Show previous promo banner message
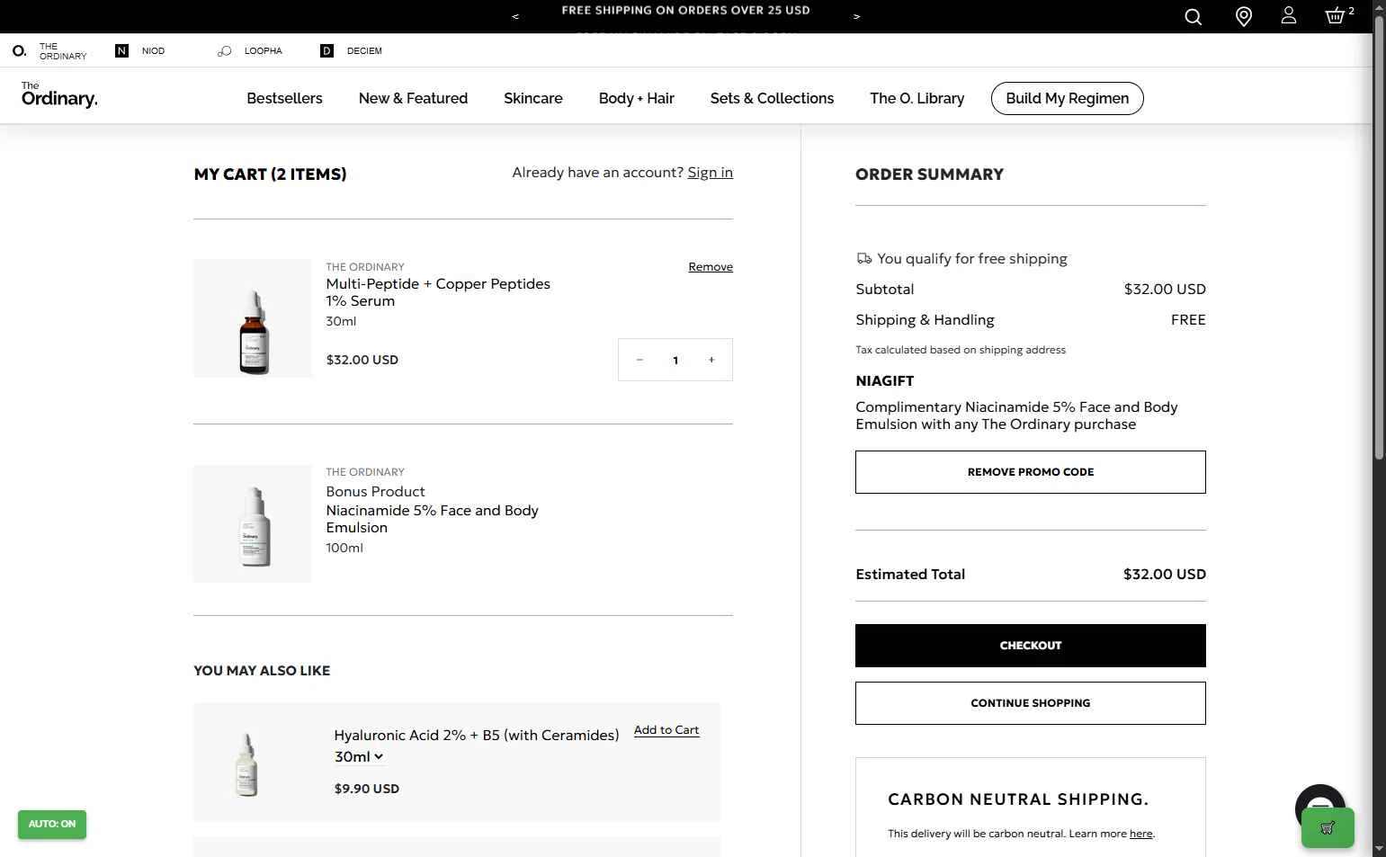Screen dimensions: 1386x857 click(x=515, y=16)
